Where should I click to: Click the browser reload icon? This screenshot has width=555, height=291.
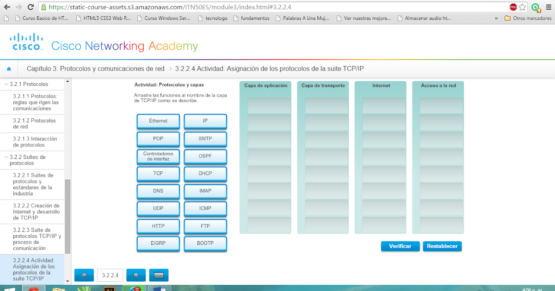pos(31,7)
